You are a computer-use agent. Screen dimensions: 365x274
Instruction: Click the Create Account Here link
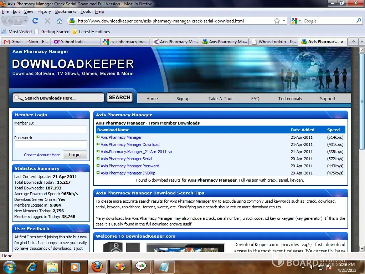coord(42,155)
